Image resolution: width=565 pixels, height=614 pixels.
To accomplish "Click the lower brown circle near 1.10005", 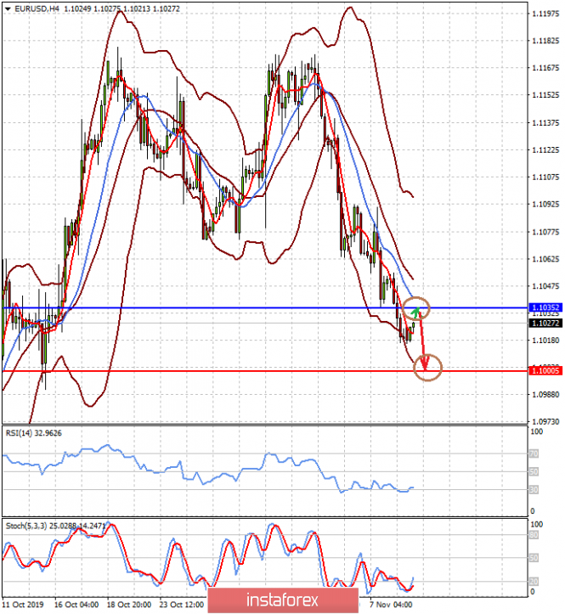I will coord(428,367).
